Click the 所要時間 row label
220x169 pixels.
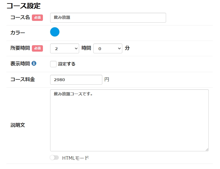coord(20,48)
